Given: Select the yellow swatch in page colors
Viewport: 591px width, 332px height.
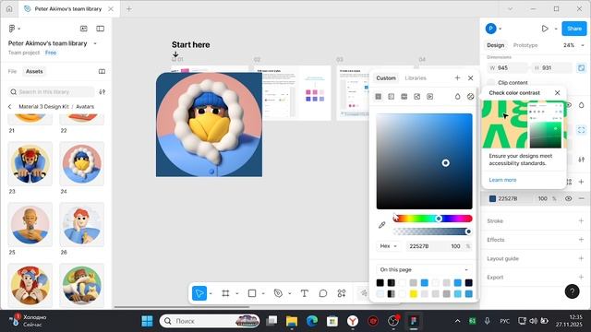Looking at the screenshot, I should point(413,293).
